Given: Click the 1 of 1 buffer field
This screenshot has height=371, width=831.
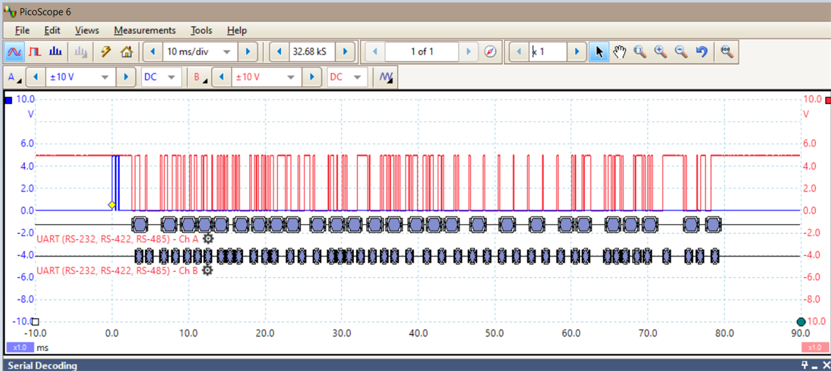Looking at the screenshot, I should (x=421, y=51).
